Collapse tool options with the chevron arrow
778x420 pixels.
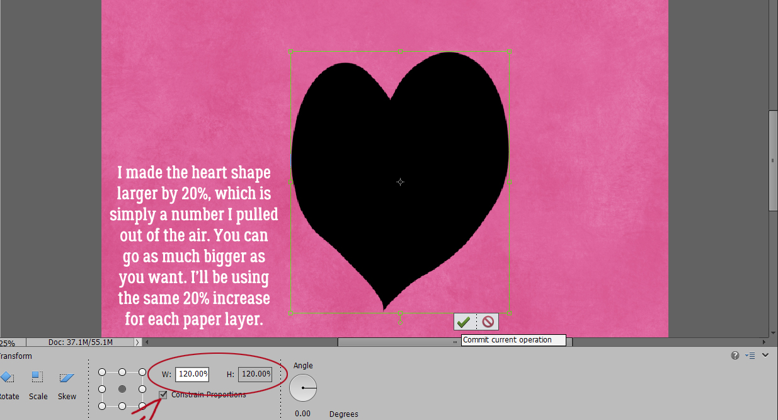pos(765,356)
